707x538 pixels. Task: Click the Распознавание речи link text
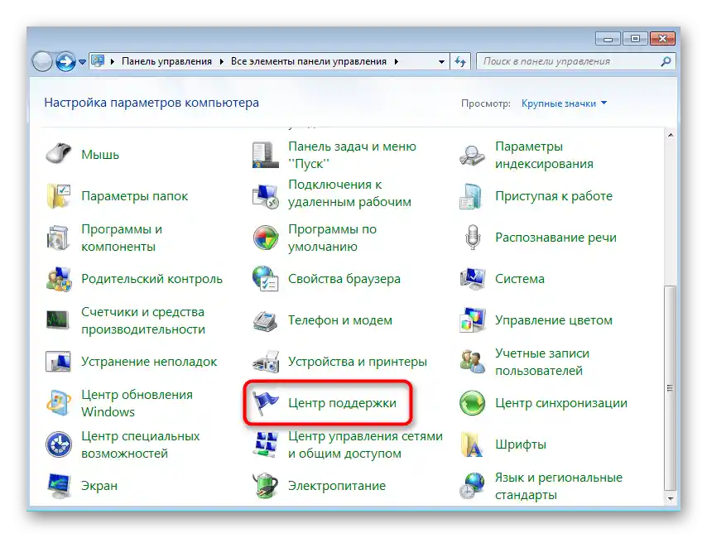tap(555, 238)
